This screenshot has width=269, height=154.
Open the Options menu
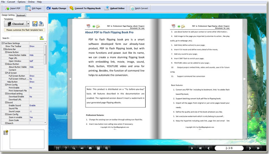[22, 2]
